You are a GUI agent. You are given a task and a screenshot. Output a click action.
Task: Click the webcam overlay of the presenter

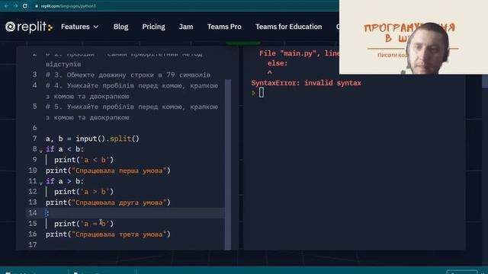click(413, 37)
